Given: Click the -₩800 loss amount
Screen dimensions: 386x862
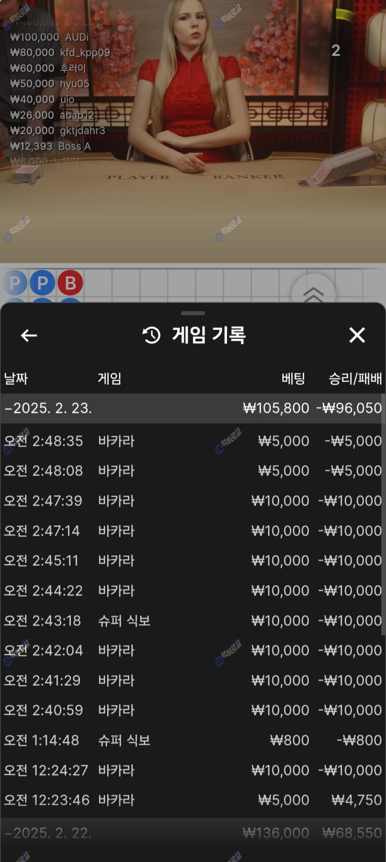Looking at the screenshot, I should (359, 740).
